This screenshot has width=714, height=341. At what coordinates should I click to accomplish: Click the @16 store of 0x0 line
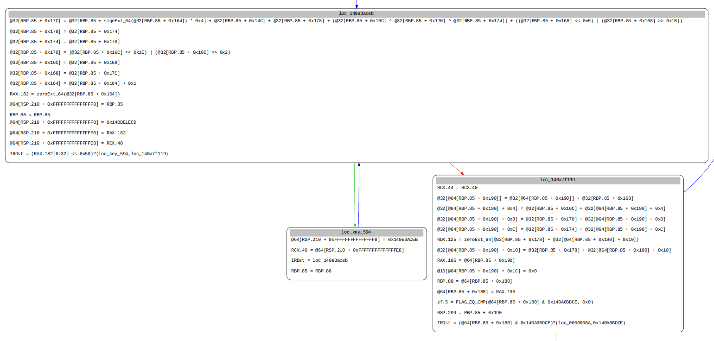(487, 271)
